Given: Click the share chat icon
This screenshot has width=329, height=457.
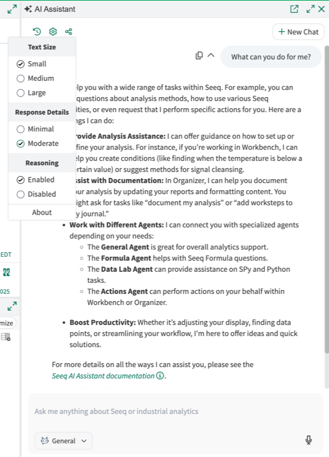Looking at the screenshot, I should pyautogui.click(x=69, y=32).
